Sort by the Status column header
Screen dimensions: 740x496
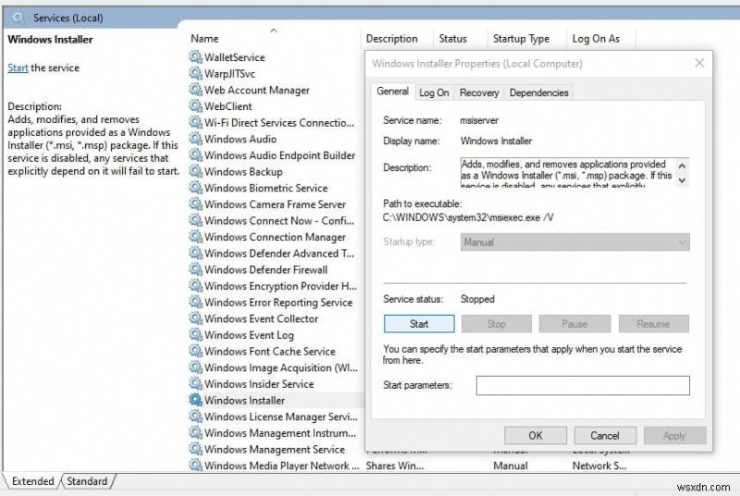pos(452,39)
